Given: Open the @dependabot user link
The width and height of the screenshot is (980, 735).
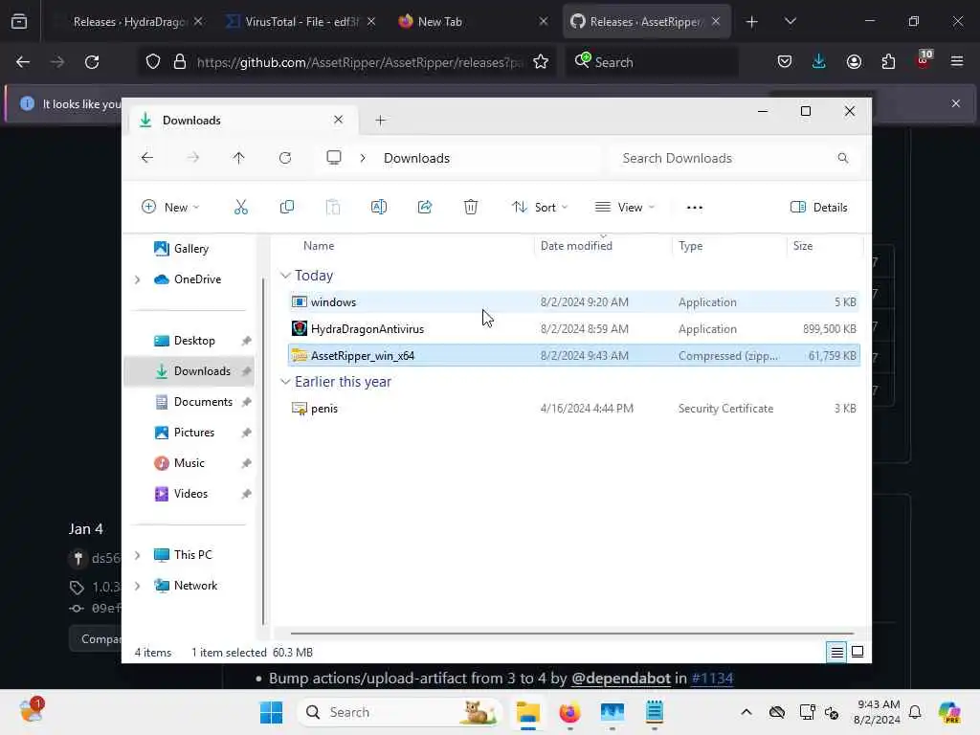Looking at the screenshot, I should [x=620, y=679].
